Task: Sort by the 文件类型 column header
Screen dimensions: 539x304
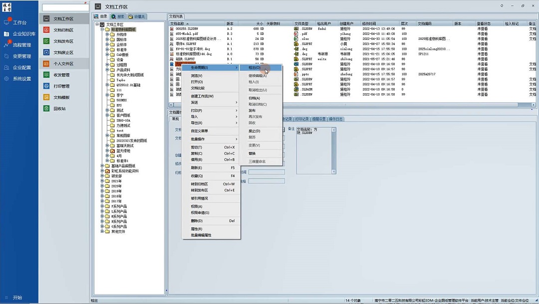Action: 304,24
